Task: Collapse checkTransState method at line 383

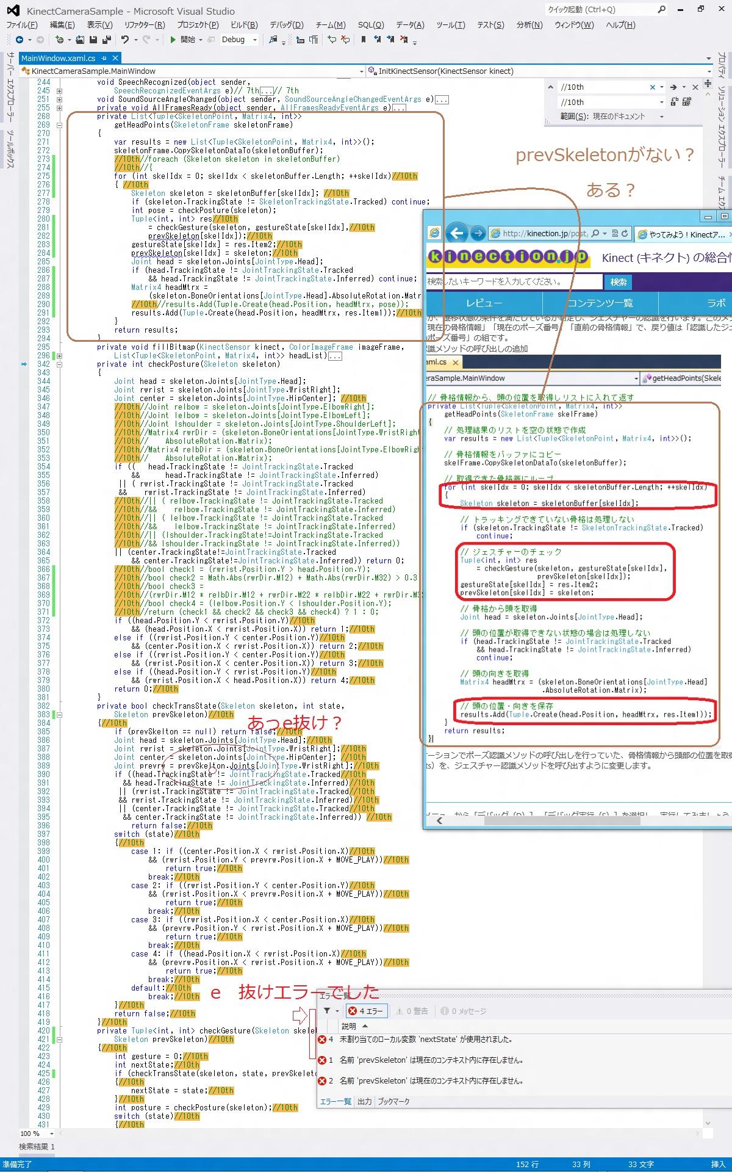Action: coord(59,714)
